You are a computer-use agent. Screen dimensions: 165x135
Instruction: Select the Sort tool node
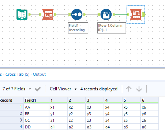pyautogui.click(x=77, y=14)
